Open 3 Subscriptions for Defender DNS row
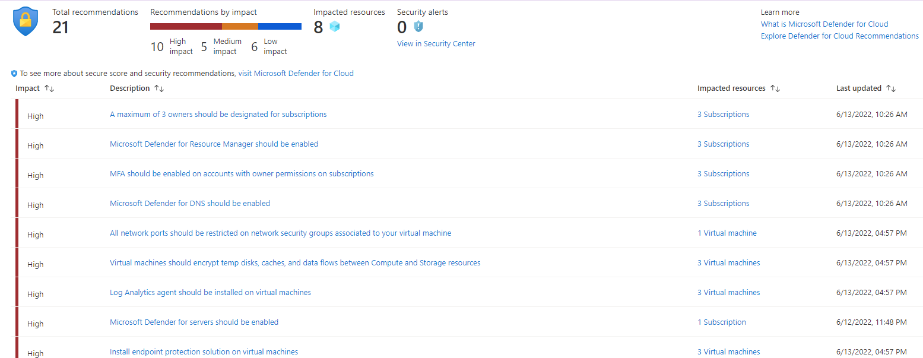The image size is (923, 358). 723,203
